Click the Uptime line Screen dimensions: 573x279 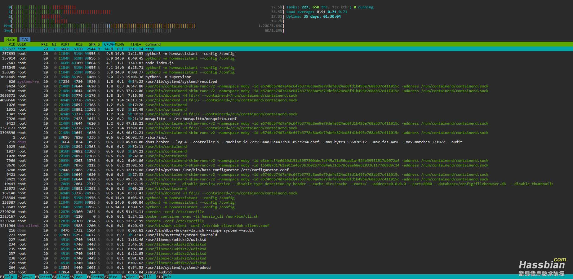313,16
